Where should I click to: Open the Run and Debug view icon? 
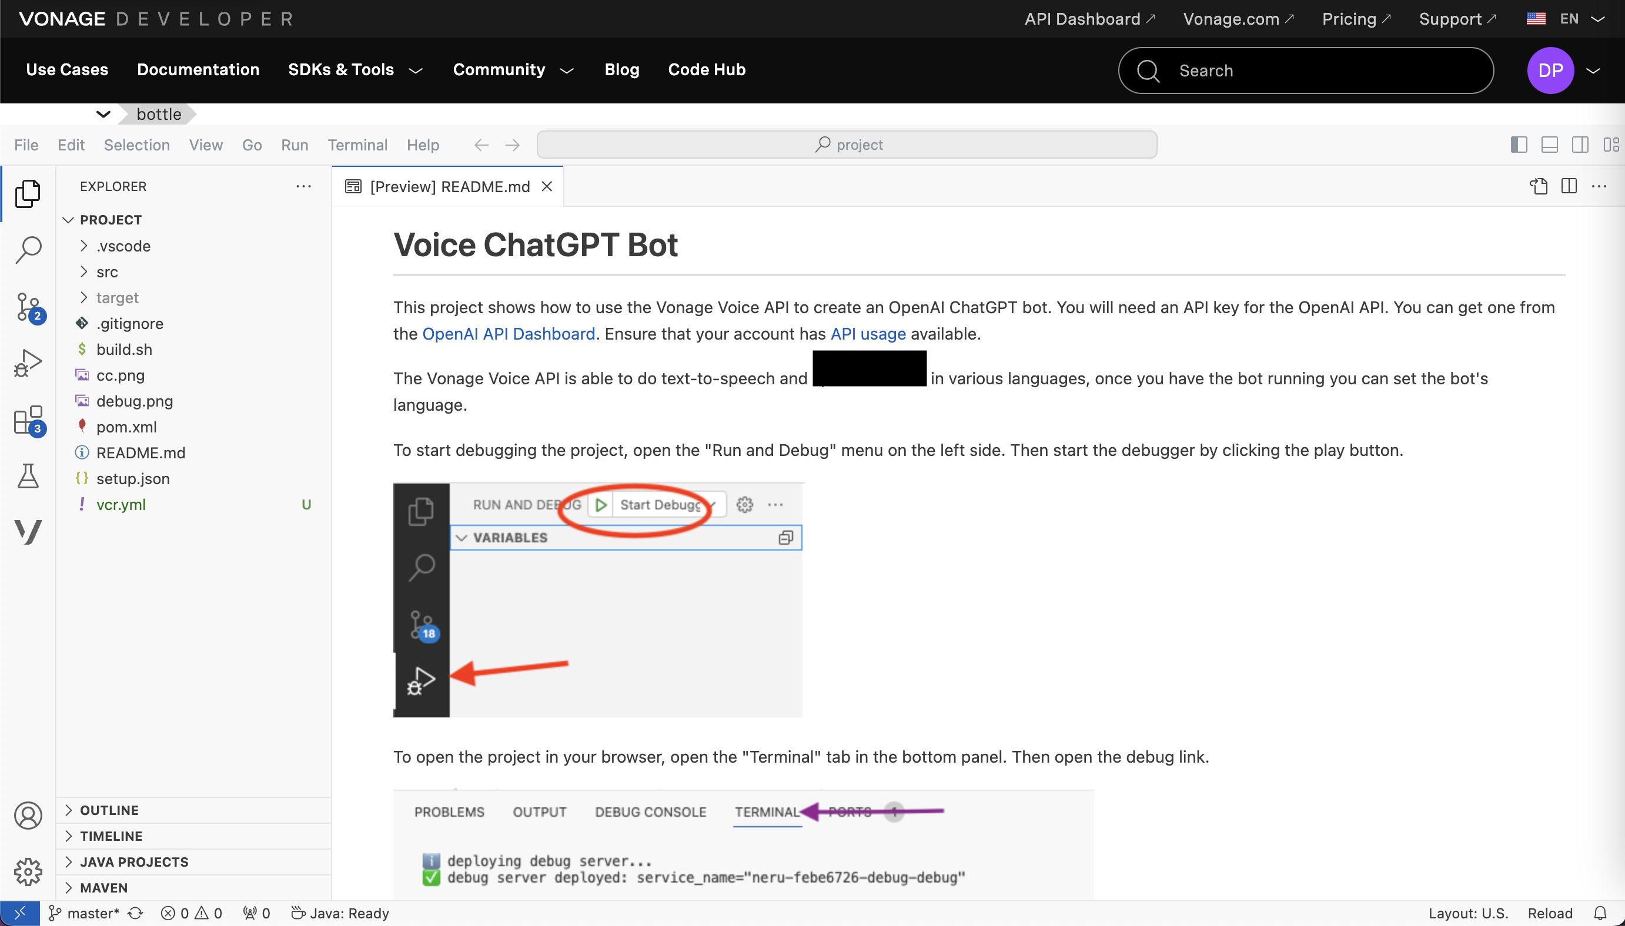(x=28, y=363)
